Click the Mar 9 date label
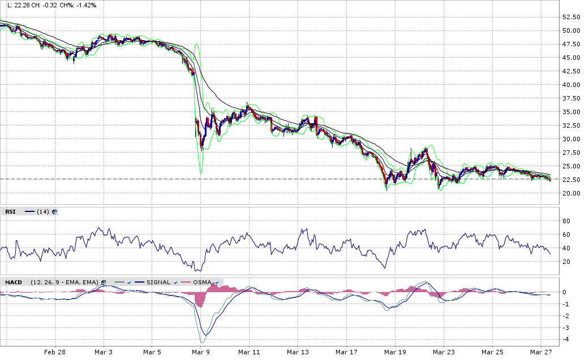The width and height of the screenshot is (585, 360). pos(200,352)
